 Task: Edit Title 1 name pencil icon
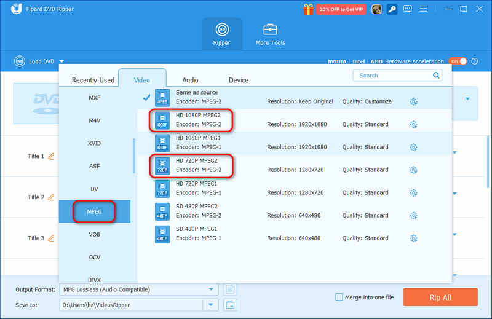click(x=51, y=156)
